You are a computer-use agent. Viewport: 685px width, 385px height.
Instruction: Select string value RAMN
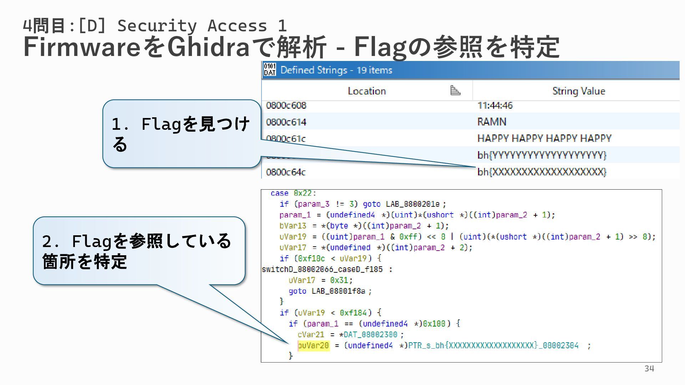pyautogui.click(x=492, y=122)
